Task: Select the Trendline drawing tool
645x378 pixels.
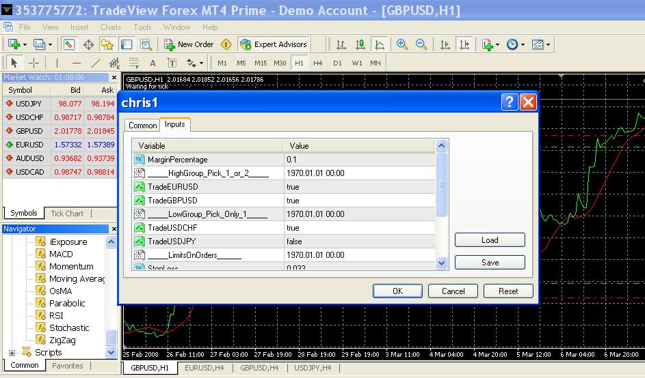Action: pos(96,63)
